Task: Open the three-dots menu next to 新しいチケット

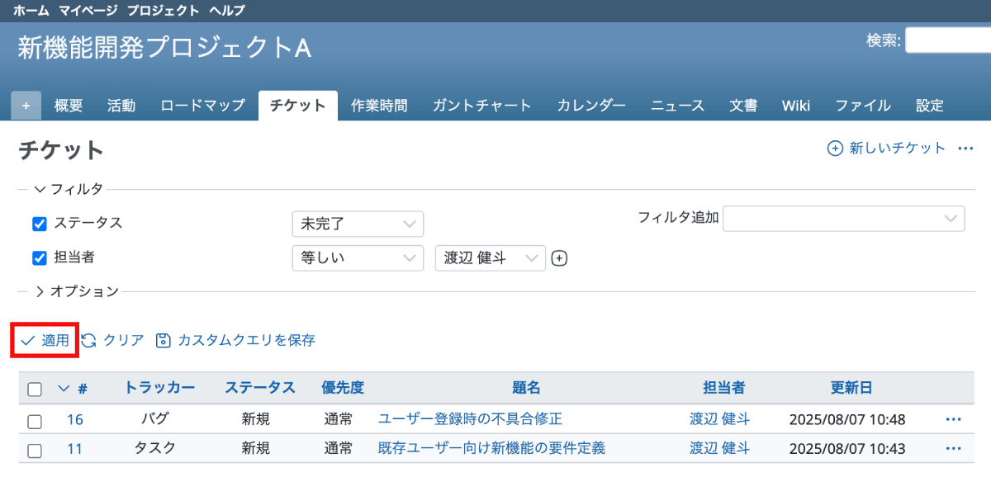Action: coord(965,149)
